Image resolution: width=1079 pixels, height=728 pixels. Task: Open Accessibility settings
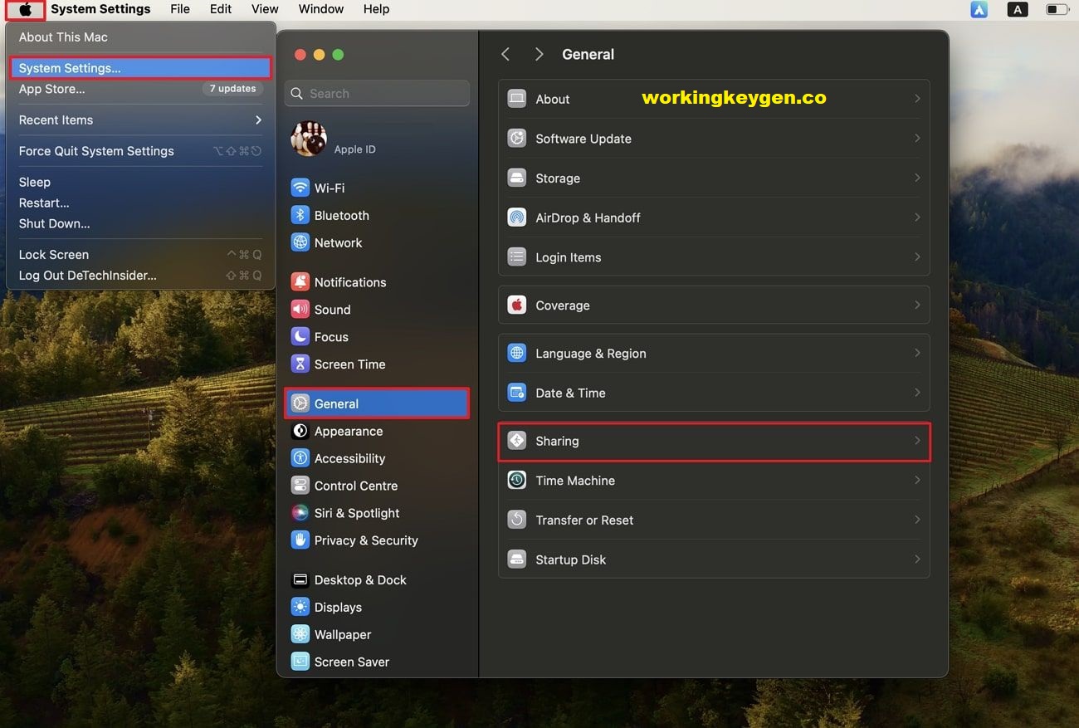[x=300, y=457]
